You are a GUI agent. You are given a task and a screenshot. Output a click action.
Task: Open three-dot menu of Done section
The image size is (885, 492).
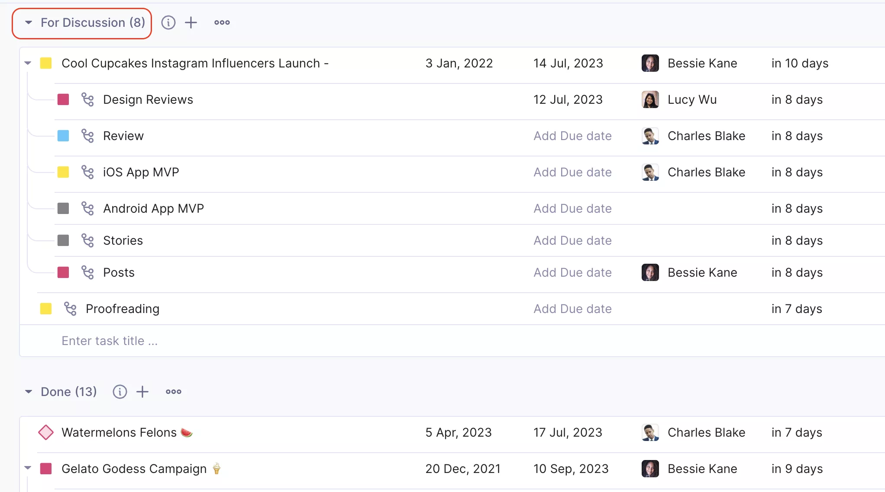pos(174,392)
